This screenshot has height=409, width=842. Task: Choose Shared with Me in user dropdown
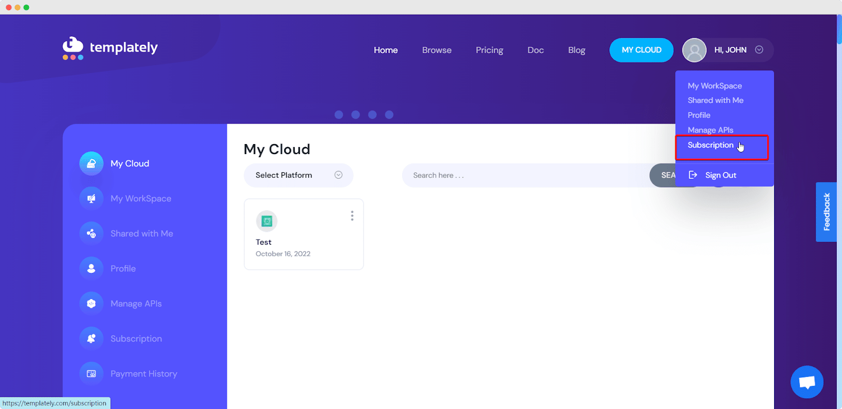pos(716,100)
